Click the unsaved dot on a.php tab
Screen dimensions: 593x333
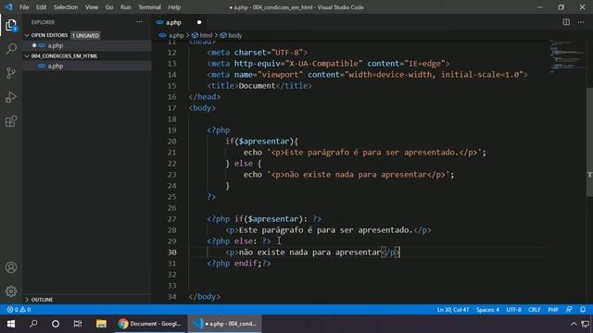point(199,22)
